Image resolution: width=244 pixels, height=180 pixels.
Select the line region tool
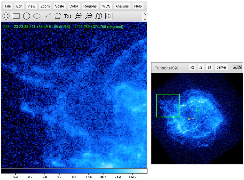pos(47,16)
